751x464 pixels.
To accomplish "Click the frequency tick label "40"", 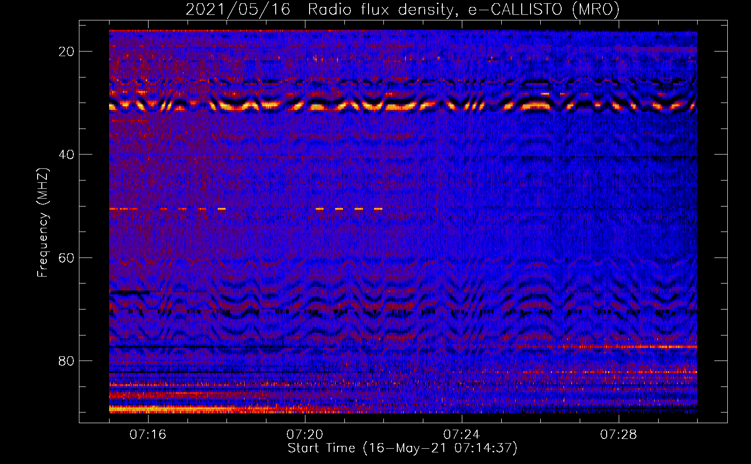I will (67, 155).
